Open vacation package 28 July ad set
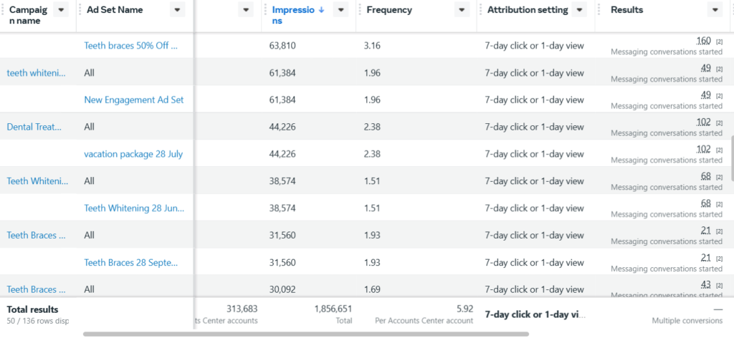Viewport: 734px width, 338px height. [133, 154]
